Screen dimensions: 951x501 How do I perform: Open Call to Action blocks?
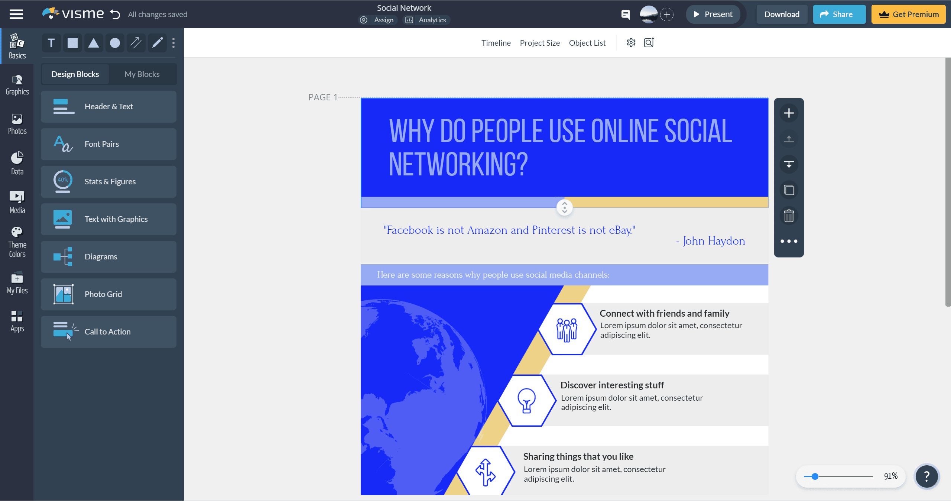pos(108,332)
